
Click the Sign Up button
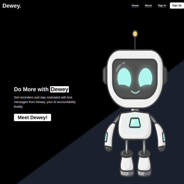click(177, 6)
